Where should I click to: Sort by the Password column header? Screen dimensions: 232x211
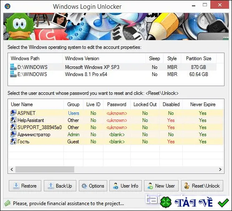point(117,104)
